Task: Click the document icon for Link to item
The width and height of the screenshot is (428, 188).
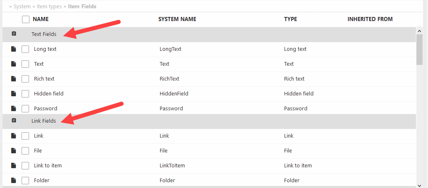Action: (x=14, y=165)
